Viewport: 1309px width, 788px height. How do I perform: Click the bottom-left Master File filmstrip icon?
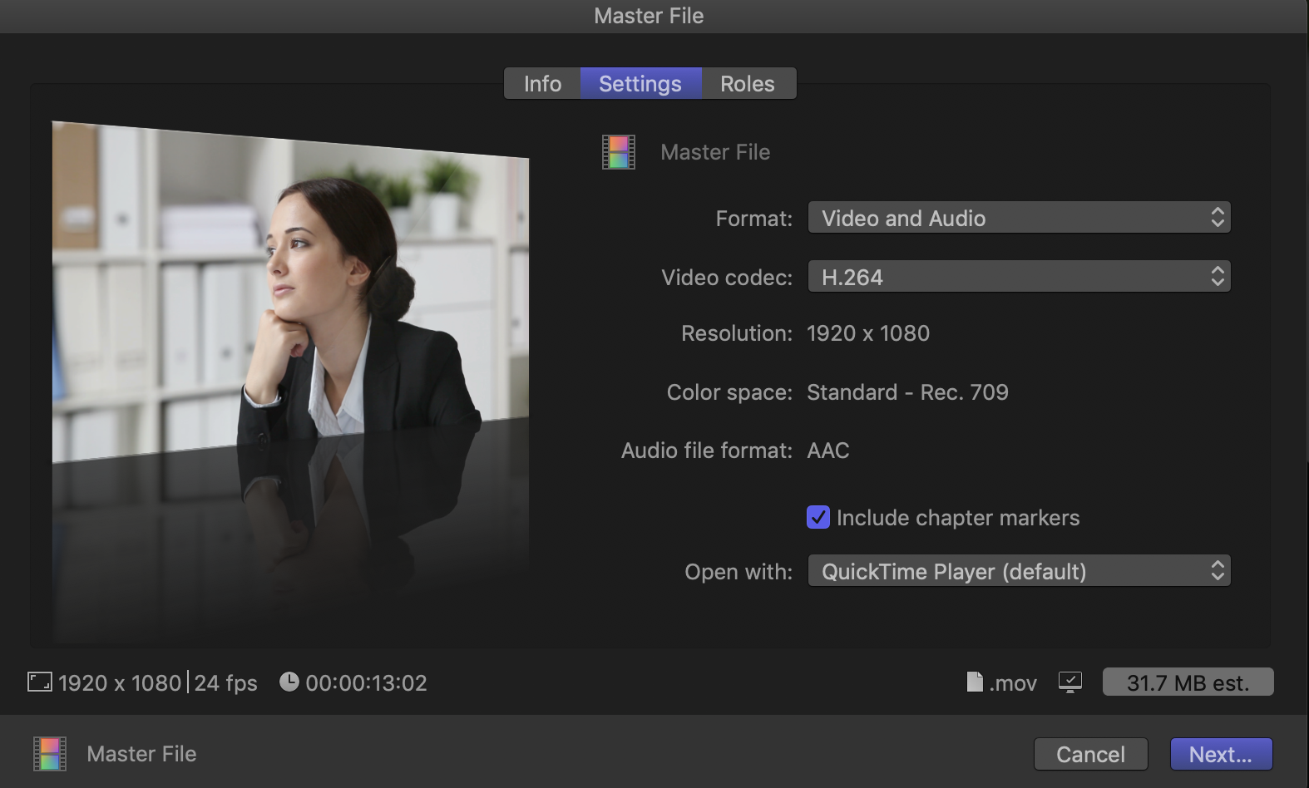50,754
